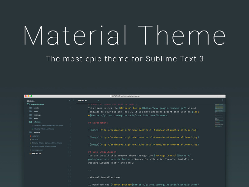Click the forward navigation arrow beside tabs
This screenshot has width=249, height=187.
(73, 100)
